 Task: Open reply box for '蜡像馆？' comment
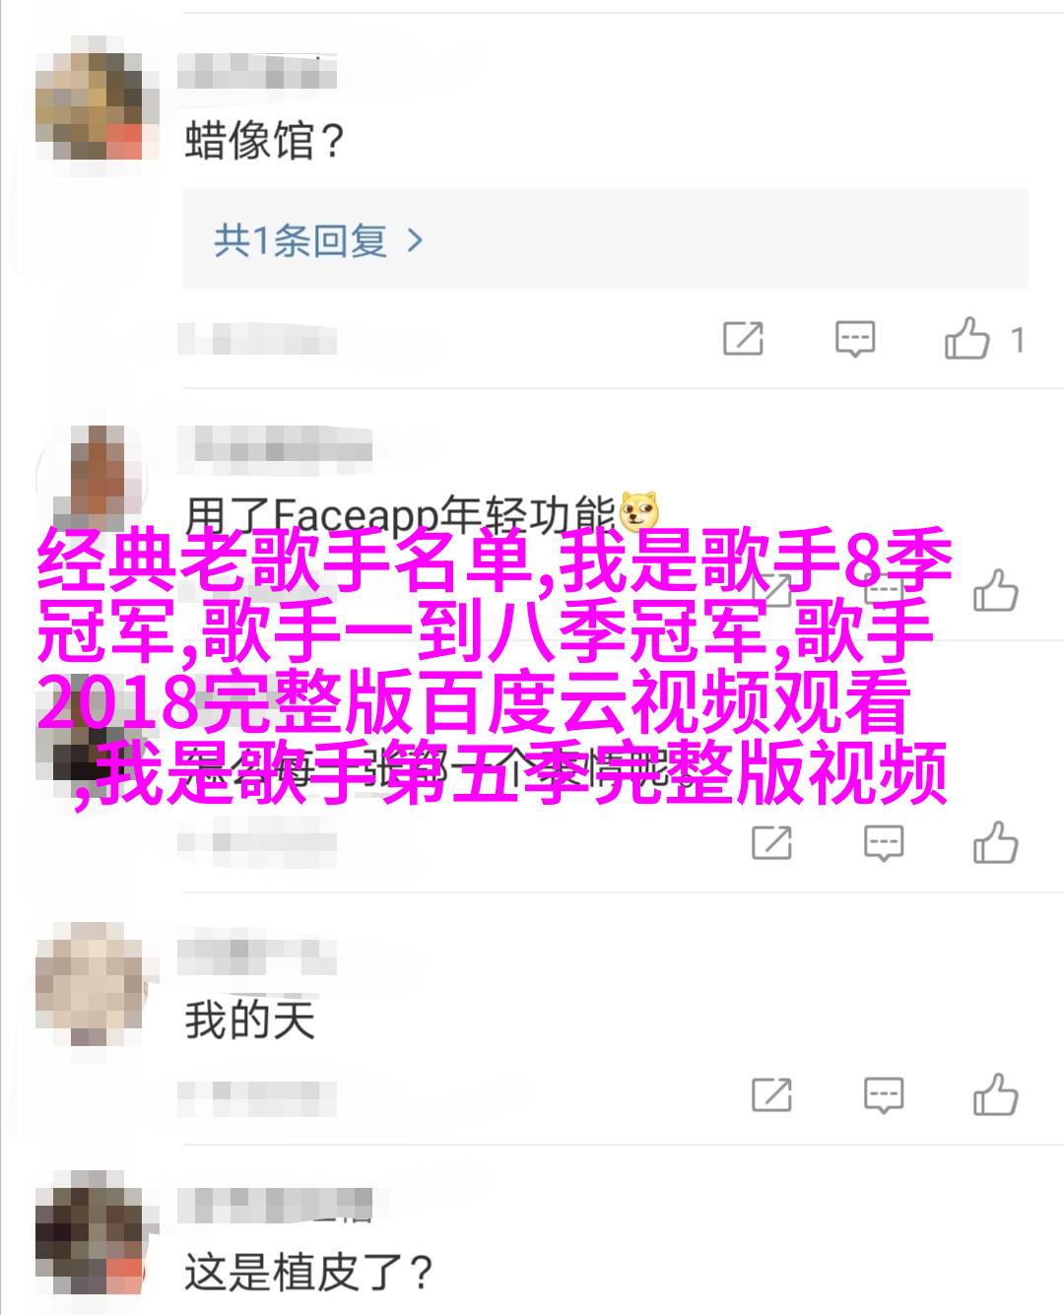click(x=854, y=339)
